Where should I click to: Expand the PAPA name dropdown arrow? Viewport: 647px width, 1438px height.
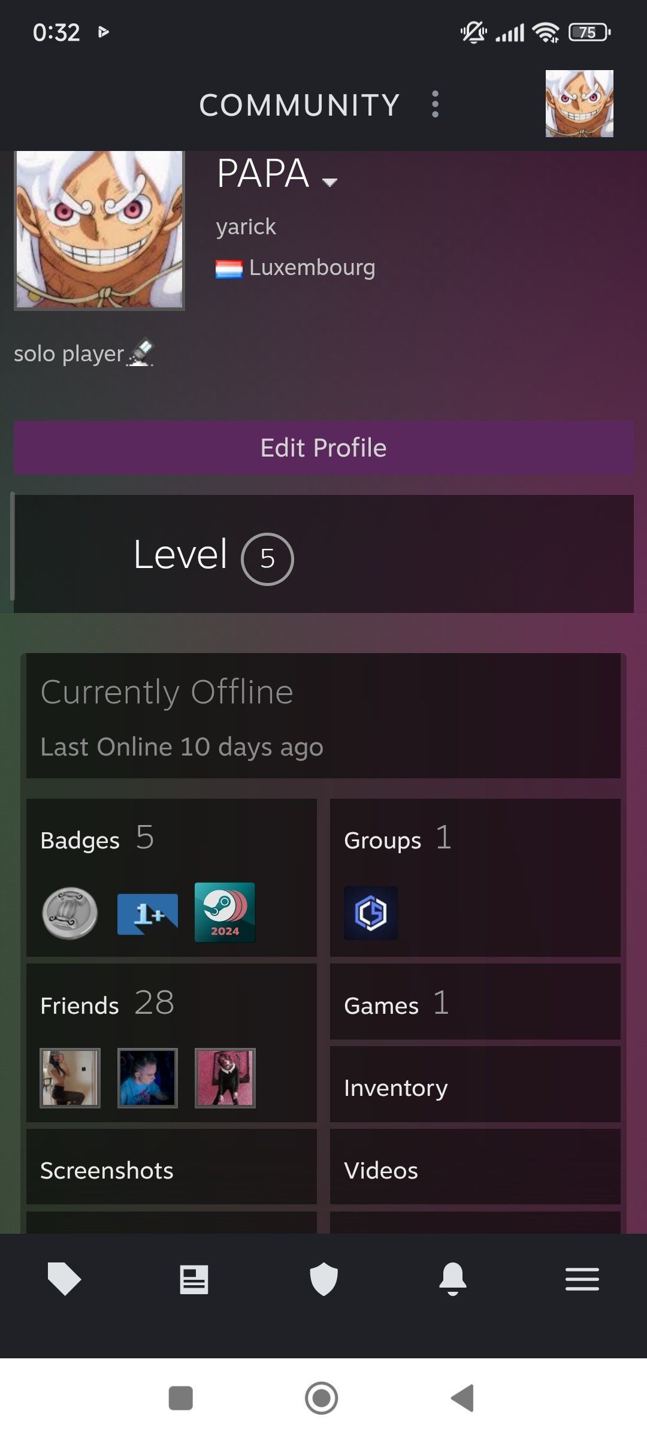coord(329,181)
